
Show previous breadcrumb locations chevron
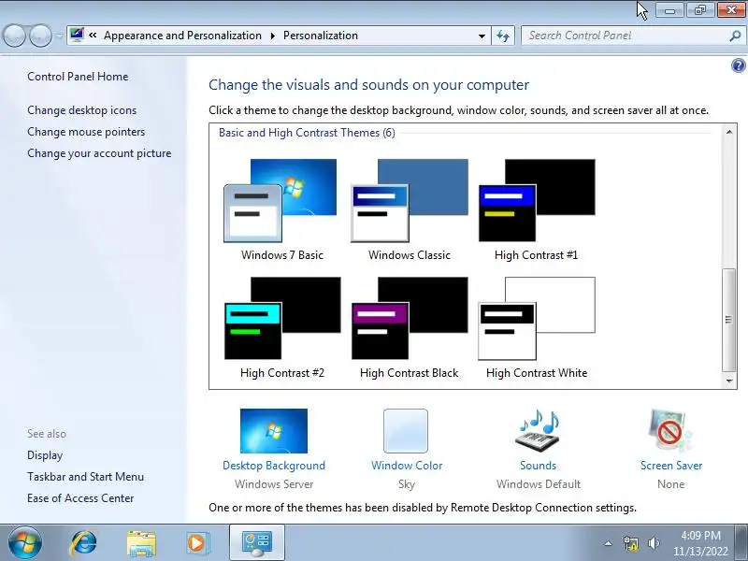point(93,36)
